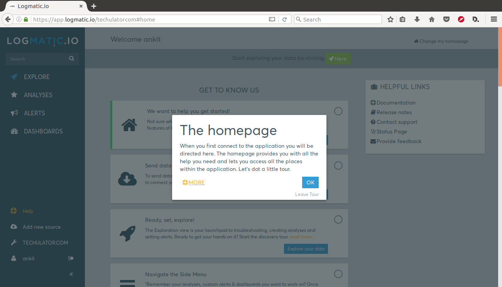Viewport: 502px width, 287px height.
Task: Click the browser Search box
Action: [338, 19]
